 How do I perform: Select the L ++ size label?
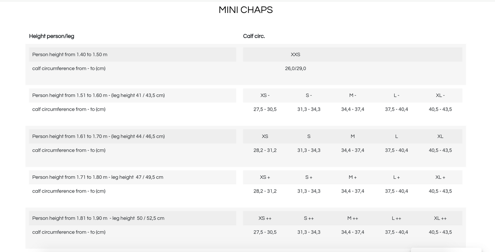[396, 218]
